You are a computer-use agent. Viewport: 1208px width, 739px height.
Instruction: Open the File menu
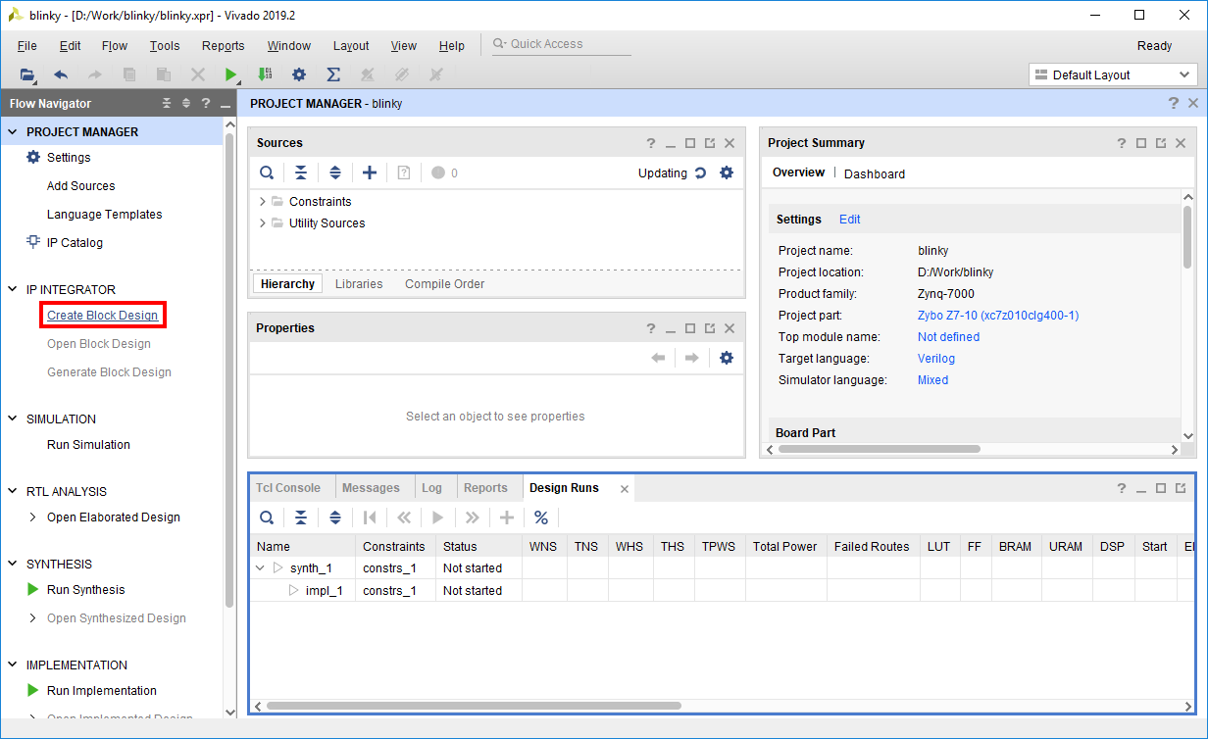27,46
